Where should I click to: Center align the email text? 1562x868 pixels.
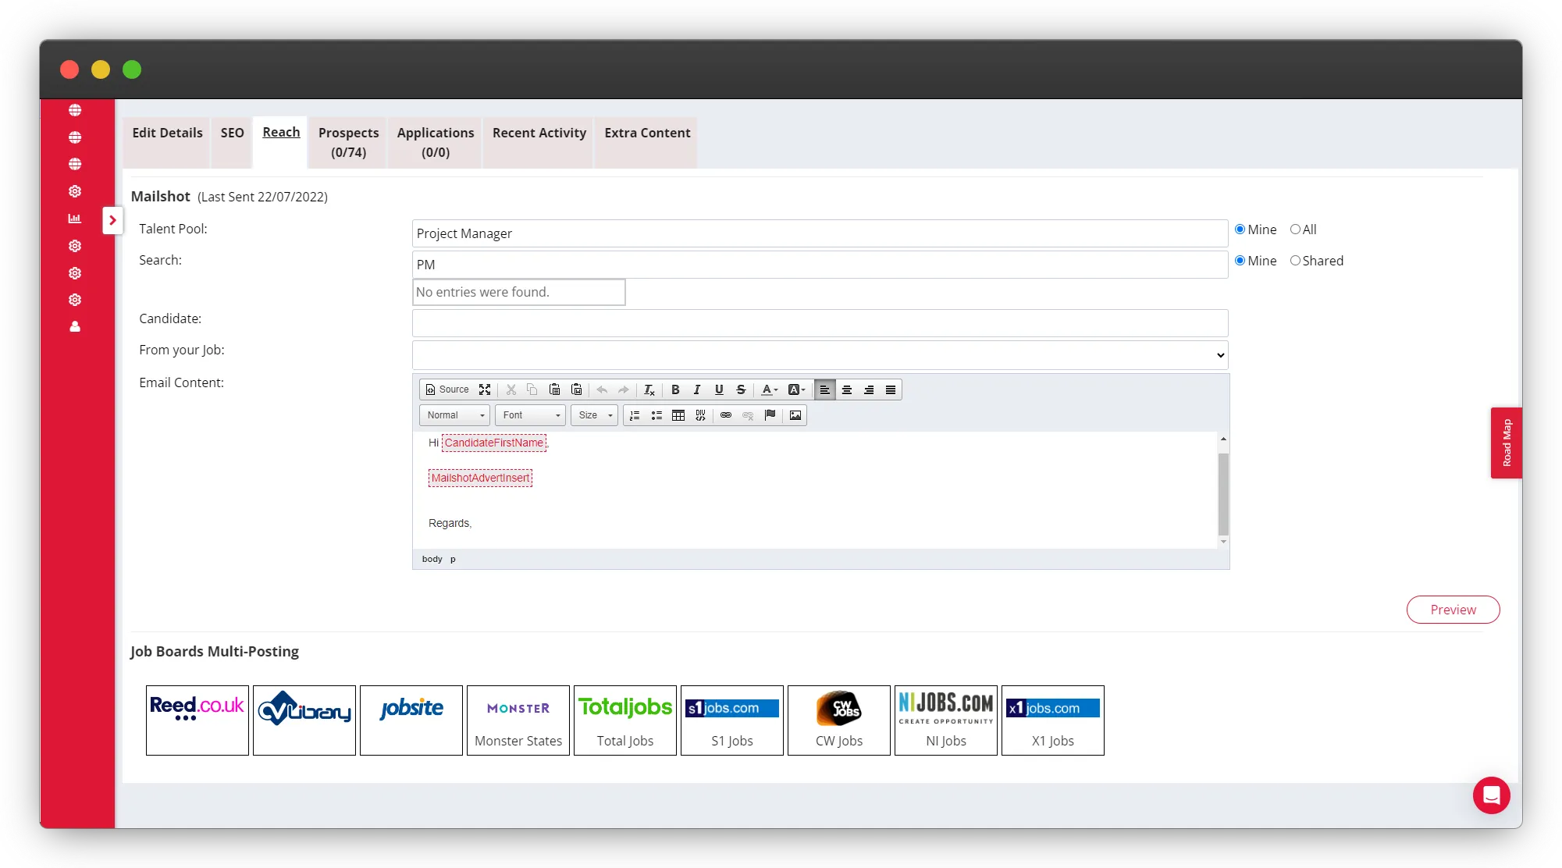(847, 390)
